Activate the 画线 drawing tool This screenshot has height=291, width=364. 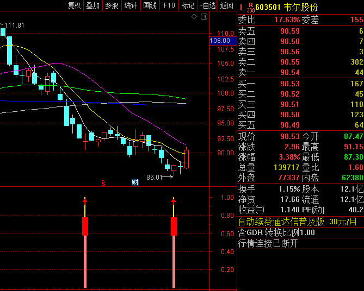click(150, 5)
